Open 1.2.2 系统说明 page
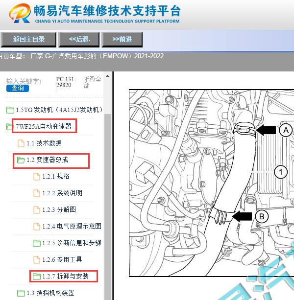The image size is (294, 300). pyautogui.click(x=62, y=193)
